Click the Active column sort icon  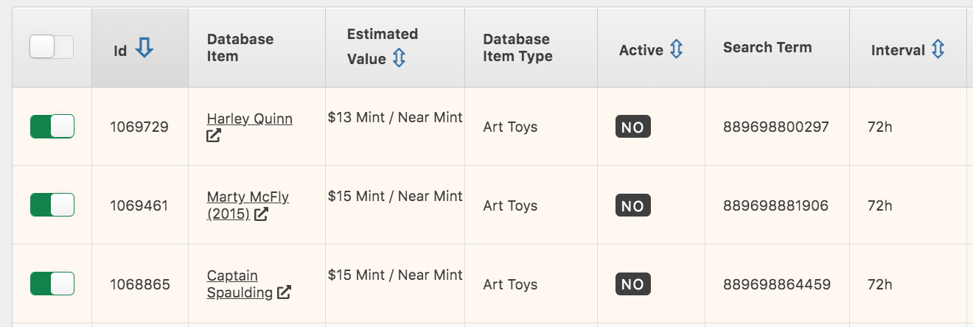[677, 49]
